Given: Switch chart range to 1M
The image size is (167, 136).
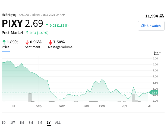Looking at the screenshot, I should pyautogui.click(x=22, y=123).
